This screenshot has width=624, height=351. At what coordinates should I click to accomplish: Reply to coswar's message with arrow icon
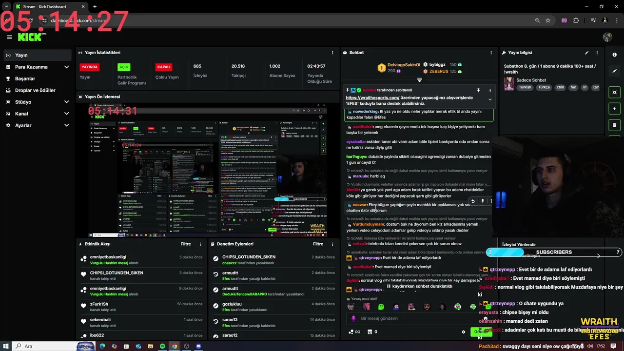coord(472,201)
